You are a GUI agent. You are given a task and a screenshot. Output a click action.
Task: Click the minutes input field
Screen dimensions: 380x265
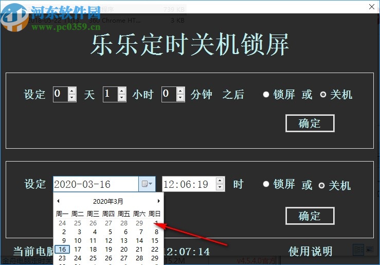[169, 94]
